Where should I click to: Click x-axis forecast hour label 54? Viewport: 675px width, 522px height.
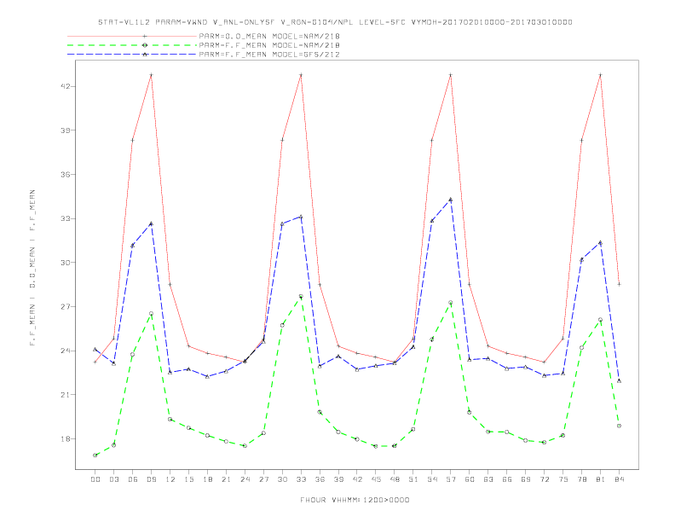(x=432, y=479)
